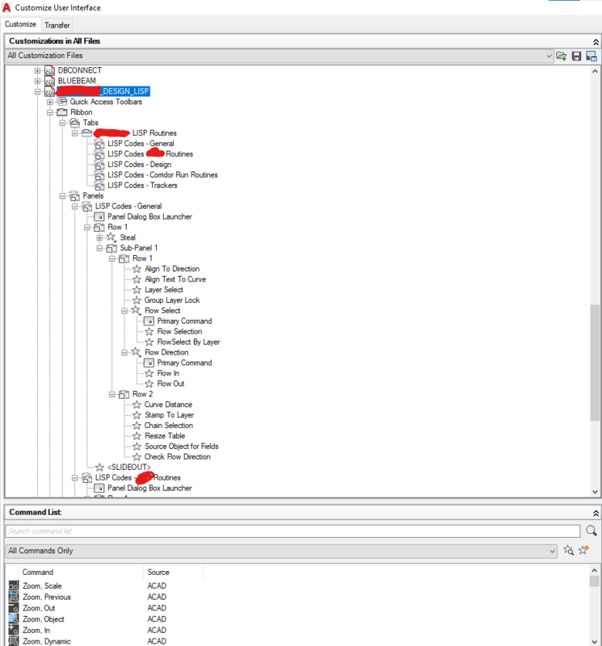
Task: Switch to the Transfer tab
Action: [57, 25]
